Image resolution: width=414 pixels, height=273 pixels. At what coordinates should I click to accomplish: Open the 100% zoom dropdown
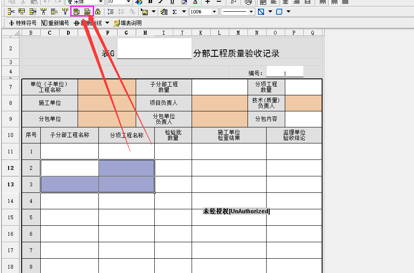pos(215,12)
